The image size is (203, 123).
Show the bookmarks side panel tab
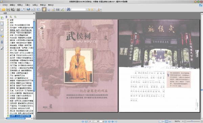click(2, 18)
